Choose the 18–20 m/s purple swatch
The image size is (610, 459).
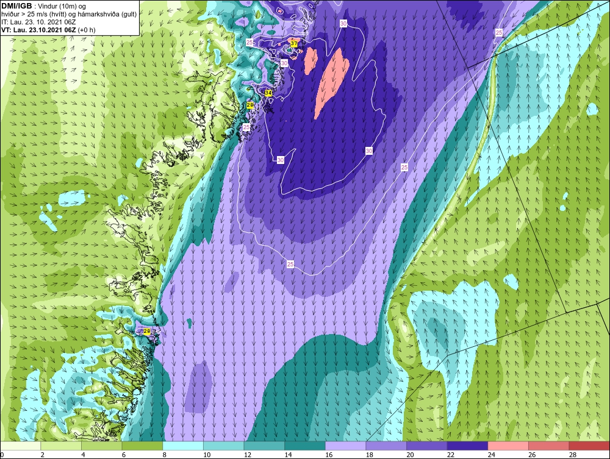pyautogui.click(x=386, y=446)
